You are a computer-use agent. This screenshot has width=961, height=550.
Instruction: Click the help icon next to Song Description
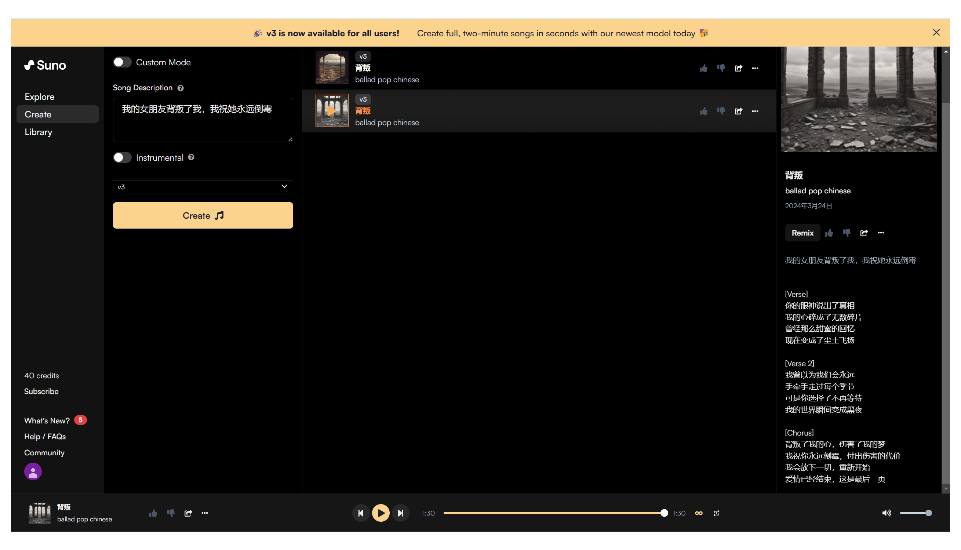[181, 88]
